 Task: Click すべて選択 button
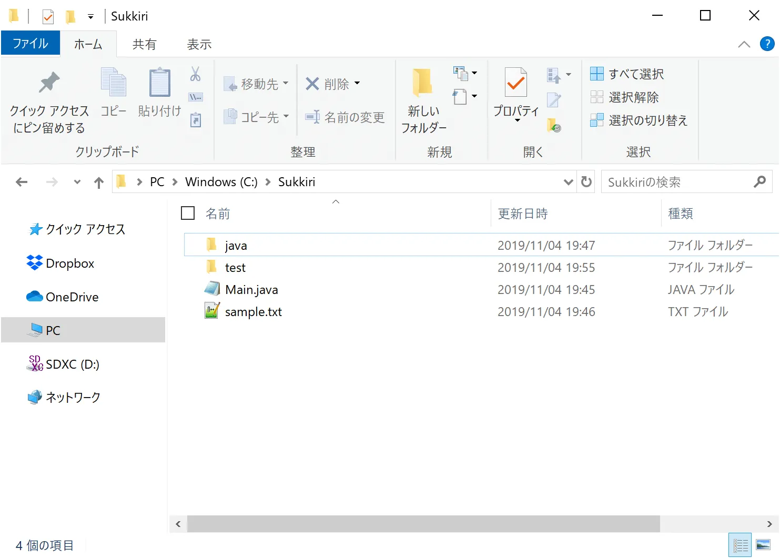tap(627, 74)
